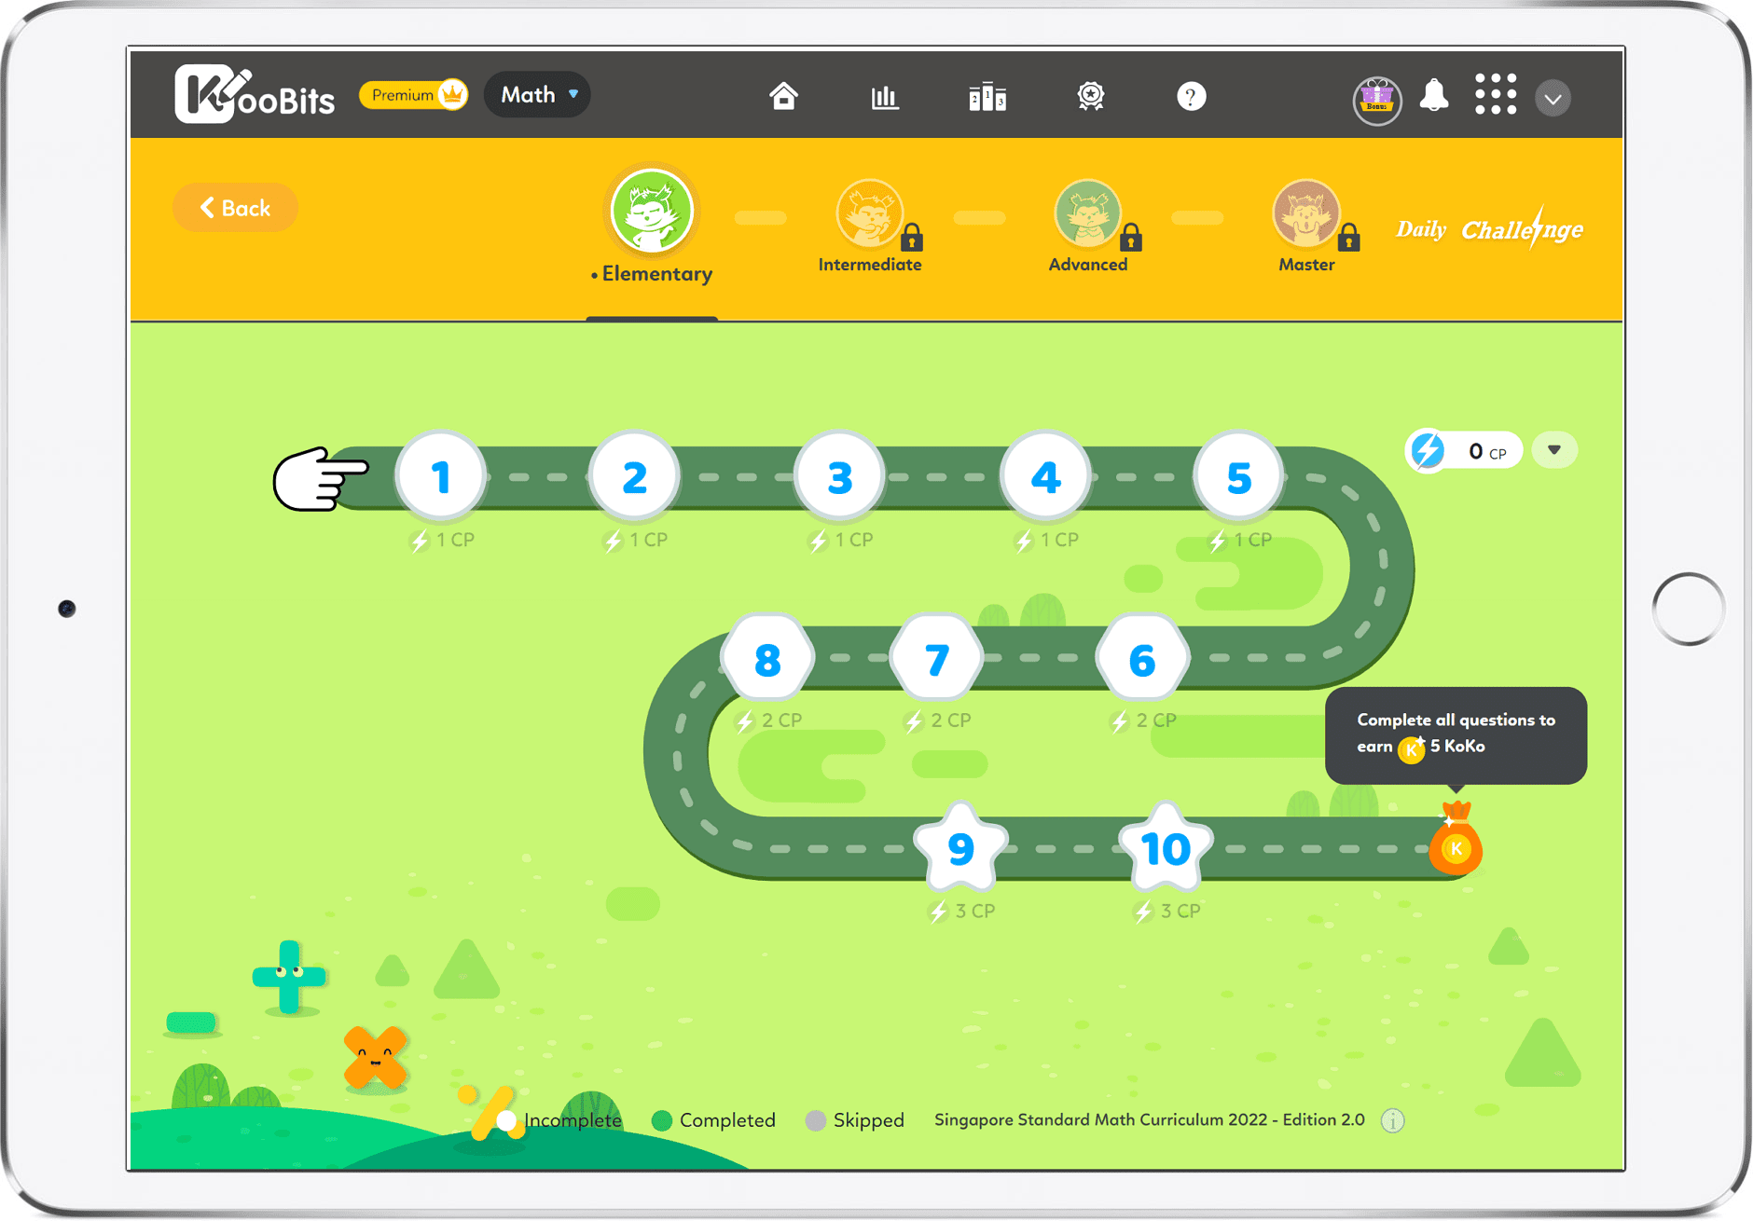Open the achievements badge icon

pyautogui.click(x=1090, y=96)
